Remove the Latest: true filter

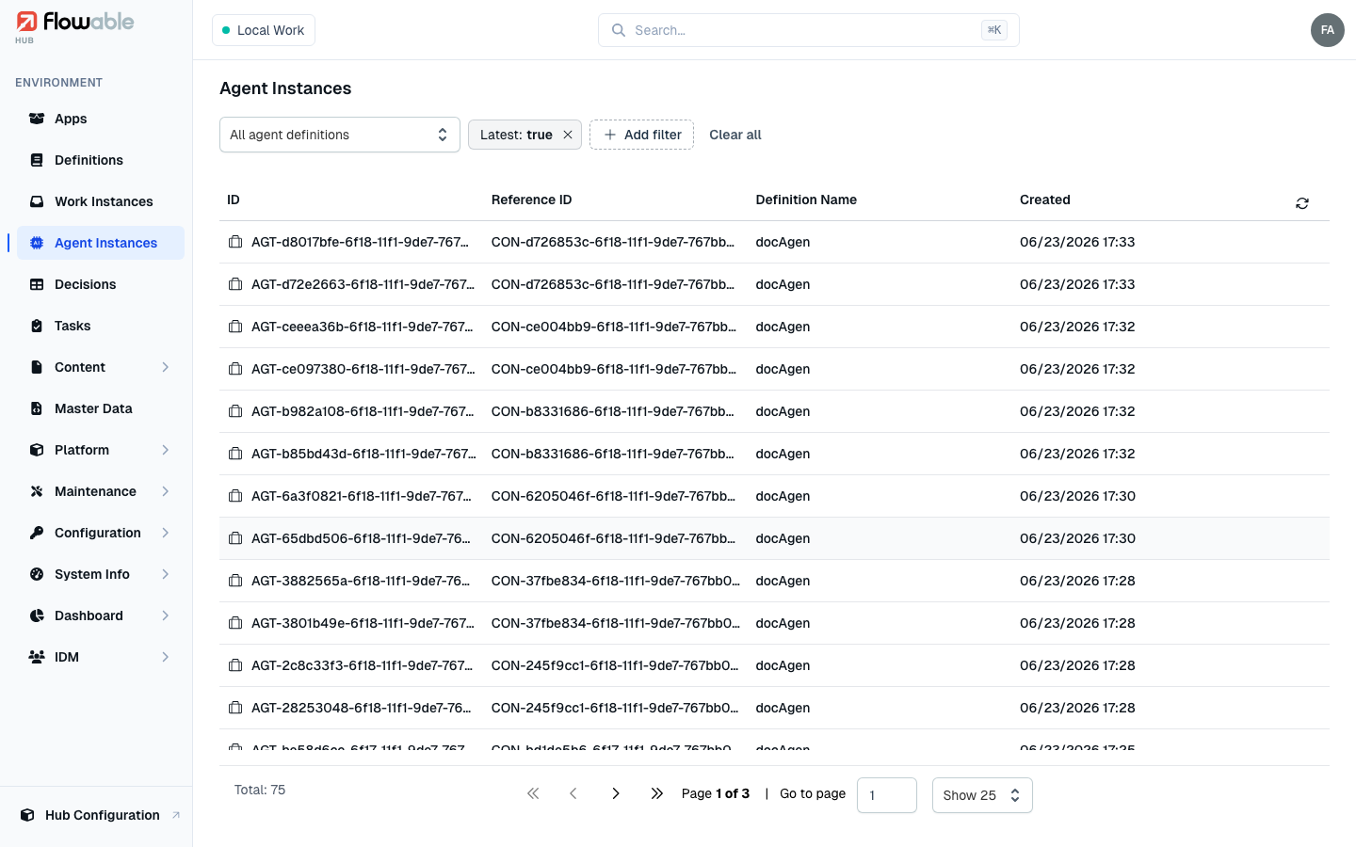(x=568, y=135)
